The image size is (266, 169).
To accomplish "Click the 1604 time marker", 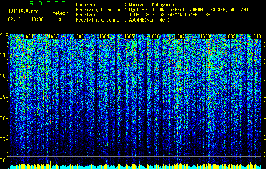I will (104, 36).
